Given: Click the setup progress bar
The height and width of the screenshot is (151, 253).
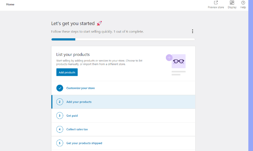Looking at the screenshot, I should coord(123,39).
